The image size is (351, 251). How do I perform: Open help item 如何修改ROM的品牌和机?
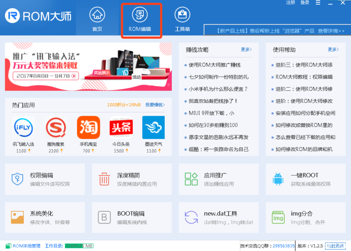point(304,149)
